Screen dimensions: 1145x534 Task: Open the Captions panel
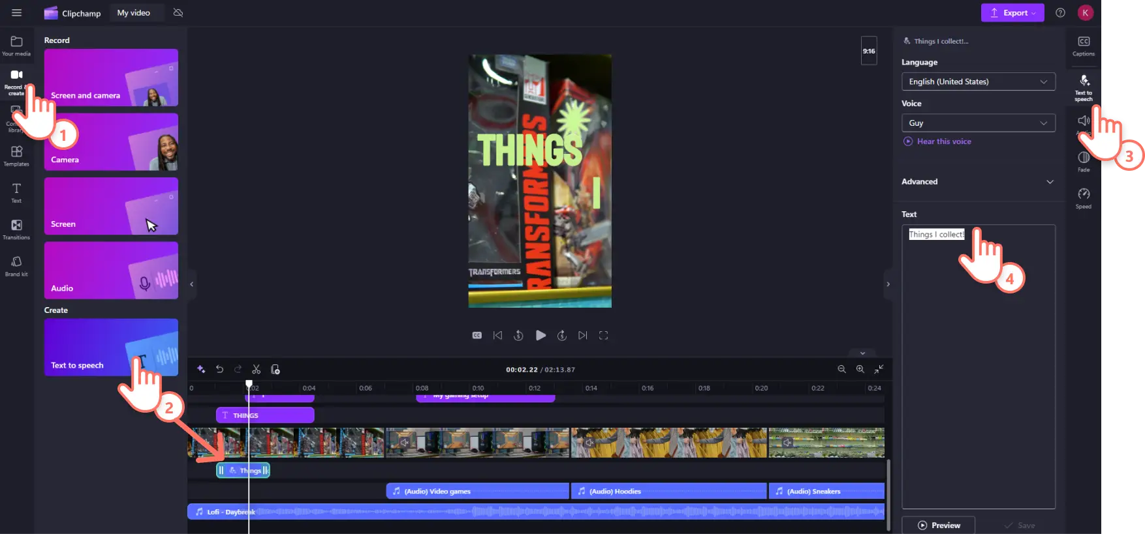(1084, 46)
